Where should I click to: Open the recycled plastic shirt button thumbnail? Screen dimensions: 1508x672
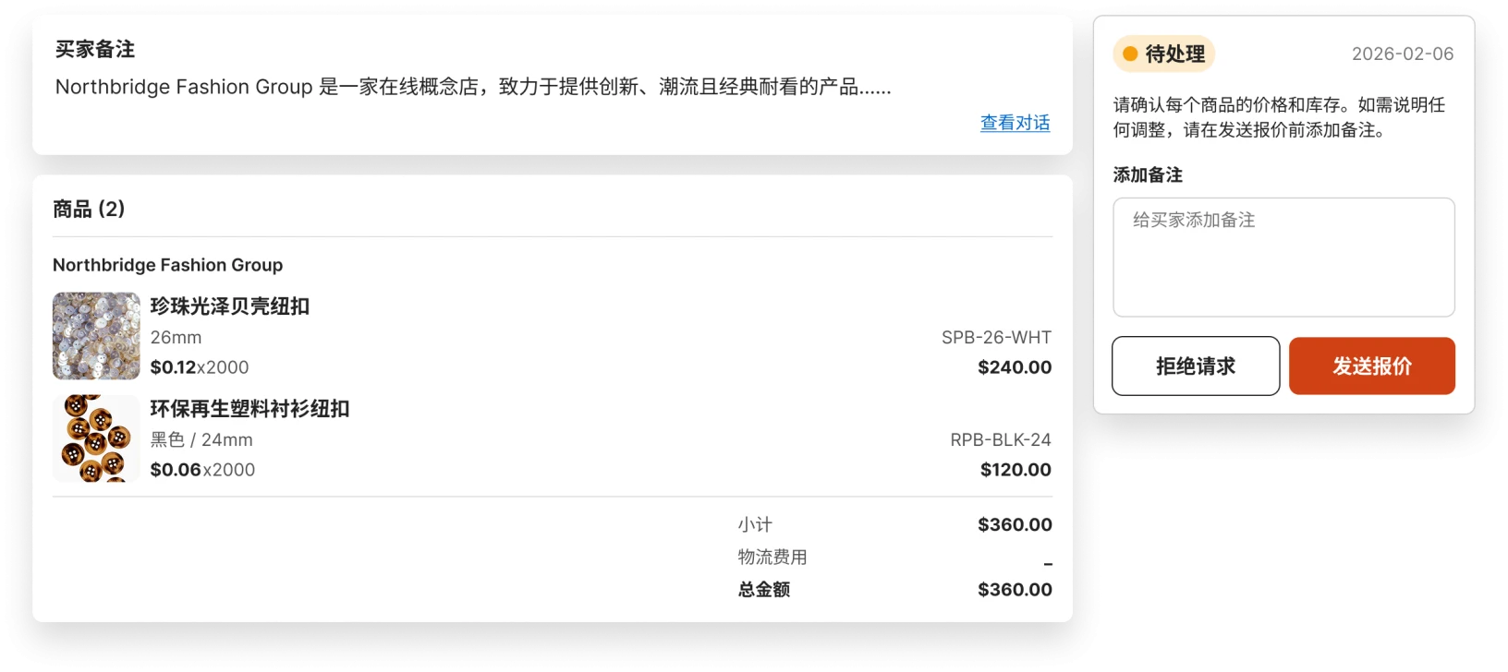96,438
